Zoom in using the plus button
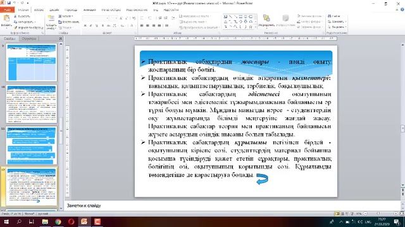 pos(396,214)
